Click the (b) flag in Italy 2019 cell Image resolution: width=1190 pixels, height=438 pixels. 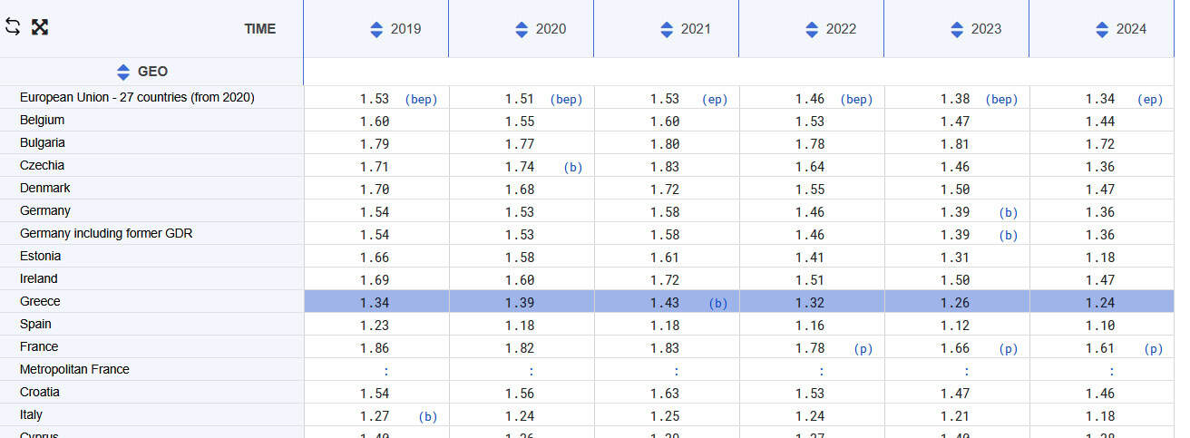(x=428, y=417)
